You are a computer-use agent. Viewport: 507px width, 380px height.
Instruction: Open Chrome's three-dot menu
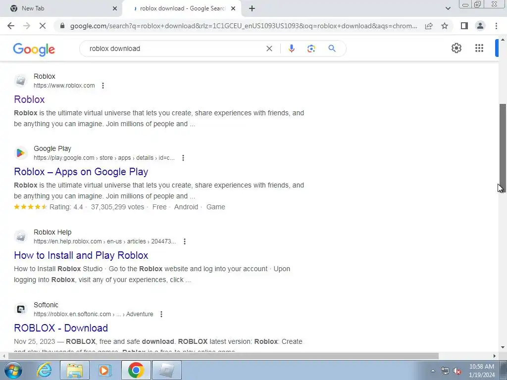pos(496,26)
